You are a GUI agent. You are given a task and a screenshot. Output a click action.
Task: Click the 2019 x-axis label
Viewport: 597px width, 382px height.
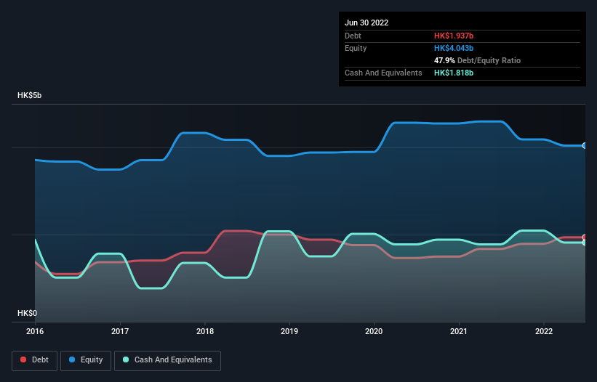click(289, 331)
